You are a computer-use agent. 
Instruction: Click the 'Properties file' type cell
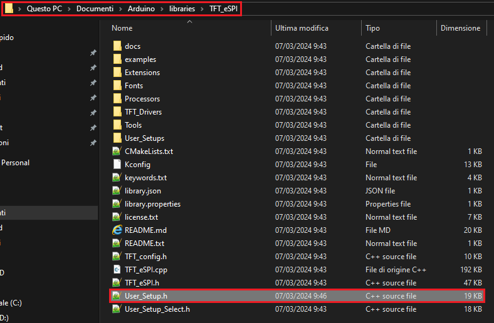388,204
